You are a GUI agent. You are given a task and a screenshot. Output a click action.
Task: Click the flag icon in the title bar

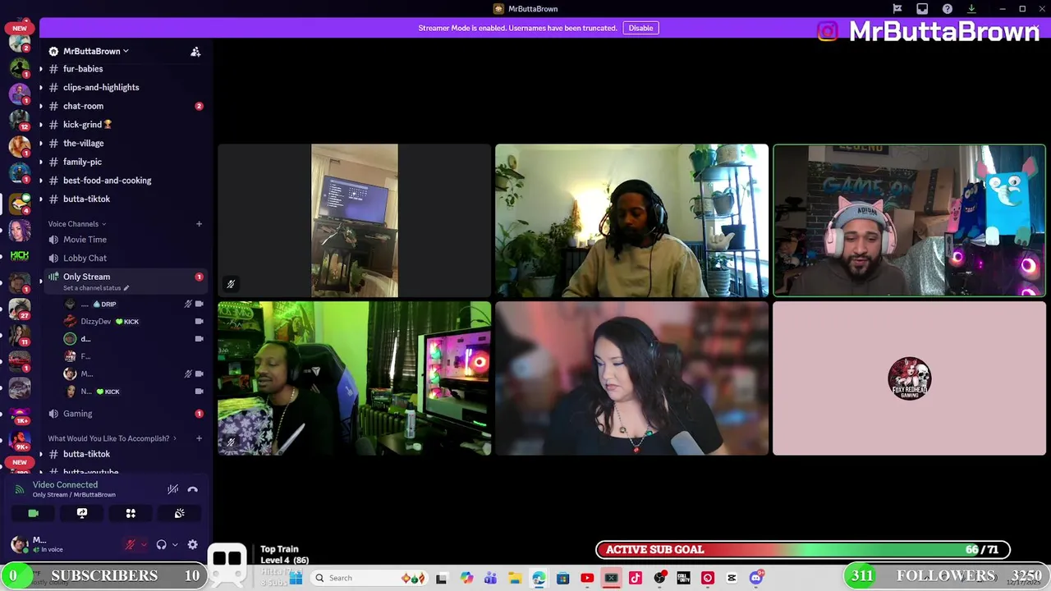click(x=897, y=9)
